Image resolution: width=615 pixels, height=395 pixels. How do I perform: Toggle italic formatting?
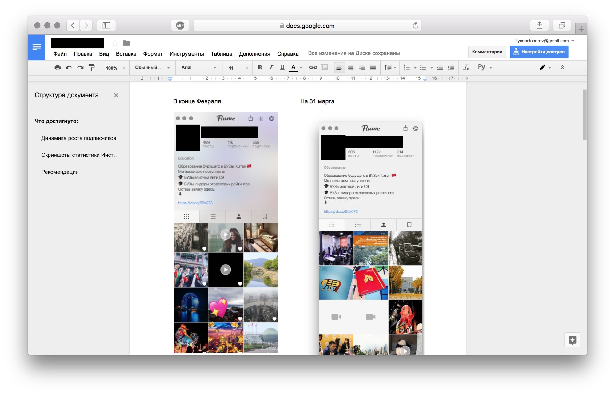click(271, 67)
